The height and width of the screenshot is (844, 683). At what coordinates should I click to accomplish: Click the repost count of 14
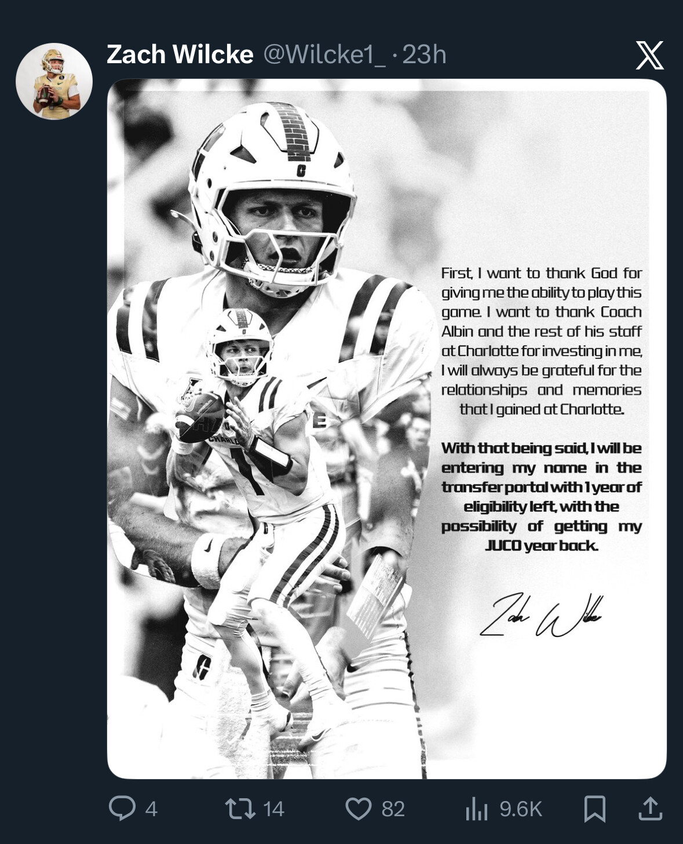[x=273, y=809]
